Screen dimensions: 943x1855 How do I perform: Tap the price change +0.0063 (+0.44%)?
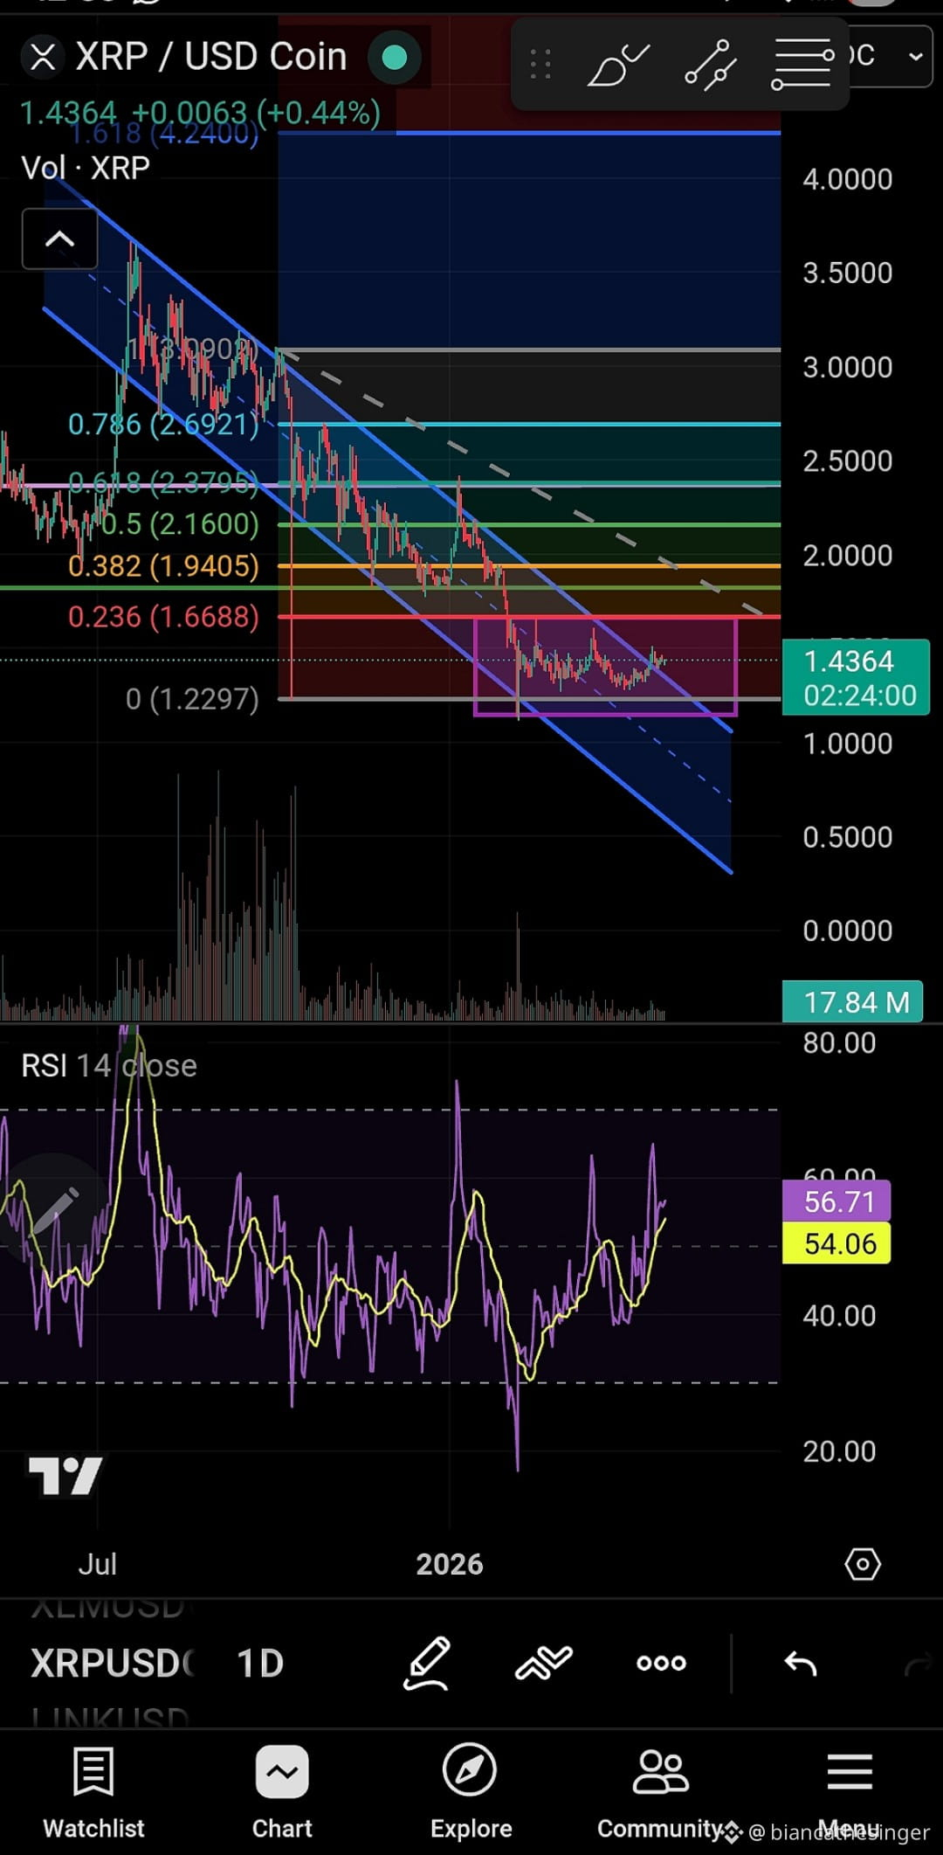(x=256, y=113)
